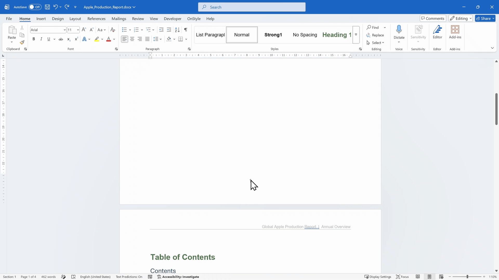The image size is (499, 280).
Task: Toggle AutoSave switch
Action: click(x=35, y=7)
